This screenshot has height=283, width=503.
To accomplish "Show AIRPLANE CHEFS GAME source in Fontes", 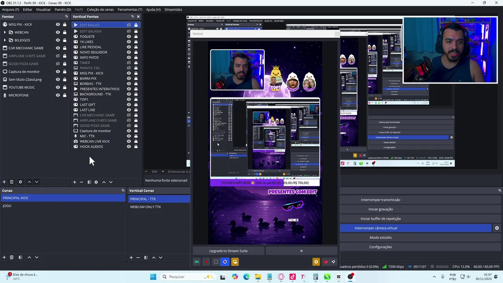I will 58,56.
